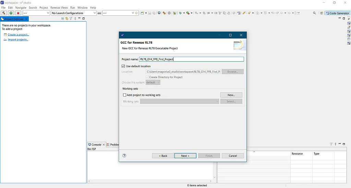This screenshot has height=188, width=351.
Task: Click the Project Explorer filter funnel icon
Action: tap(71, 19)
